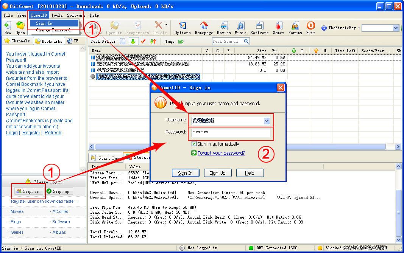Filter by up/down arrows task icon
This screenshot has width=404, height=253.
click(x=153, y=41)
